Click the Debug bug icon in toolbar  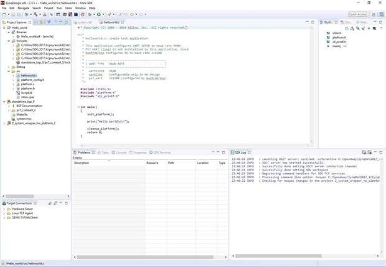90,14
